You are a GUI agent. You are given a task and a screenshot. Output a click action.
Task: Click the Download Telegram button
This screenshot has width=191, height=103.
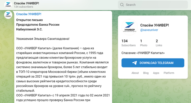[153, 63]
